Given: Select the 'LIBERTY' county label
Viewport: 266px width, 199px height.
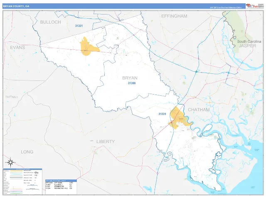Looking at the screenshot, I should 106,141.
